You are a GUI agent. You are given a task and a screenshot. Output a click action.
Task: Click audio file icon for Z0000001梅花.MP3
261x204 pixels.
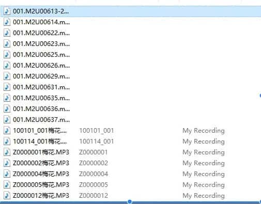pyautogui.click(x=7, y=152)
